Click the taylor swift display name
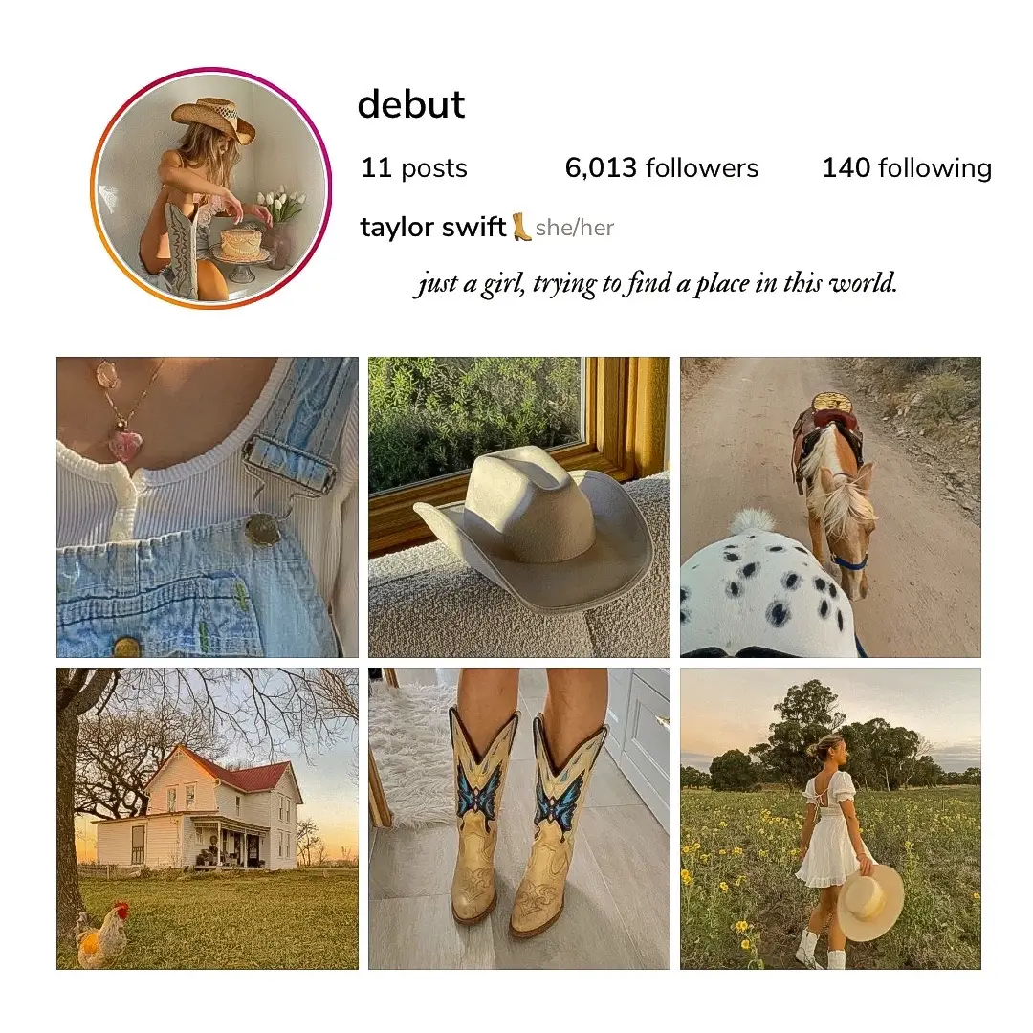 coord(433,228)
